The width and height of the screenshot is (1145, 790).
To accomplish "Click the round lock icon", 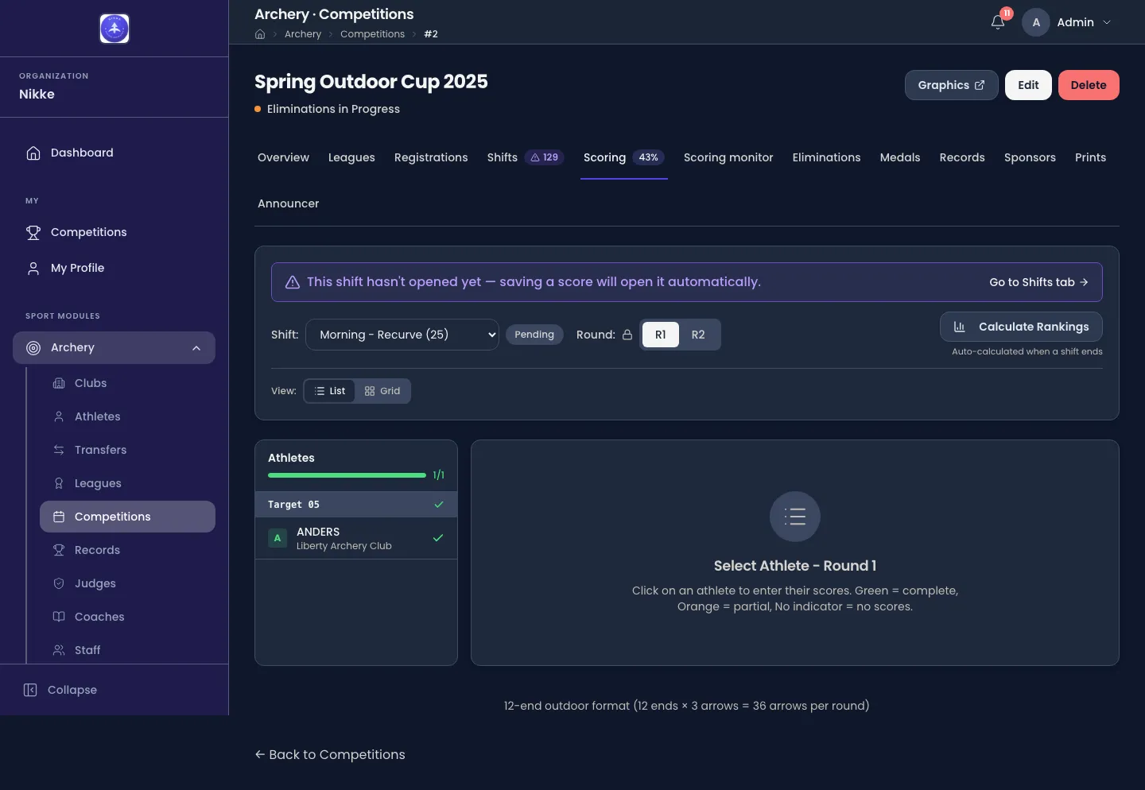I will [627, 335].
